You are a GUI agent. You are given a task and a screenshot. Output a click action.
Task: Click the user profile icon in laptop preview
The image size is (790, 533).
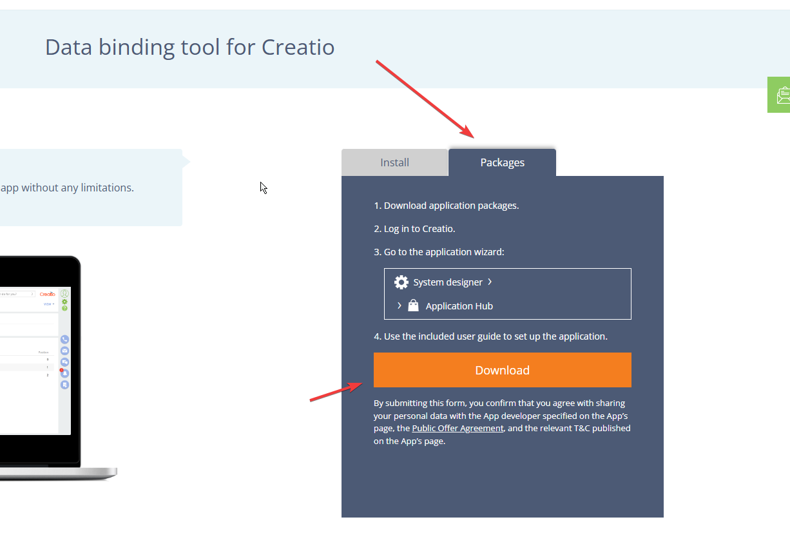(x=64, y=293)
